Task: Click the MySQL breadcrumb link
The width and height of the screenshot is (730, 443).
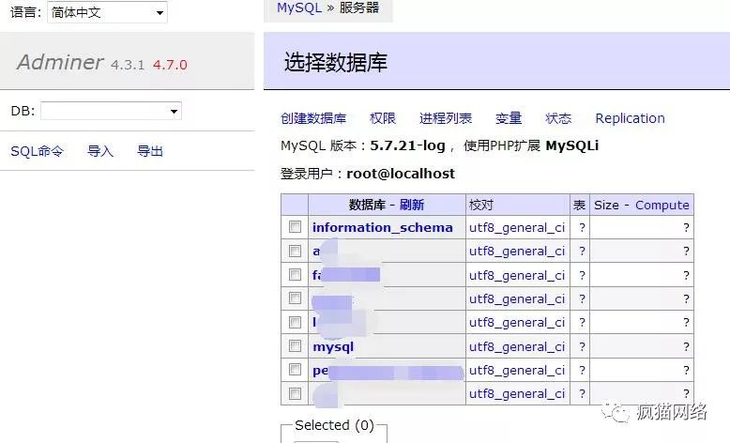Action: [299, 8]
